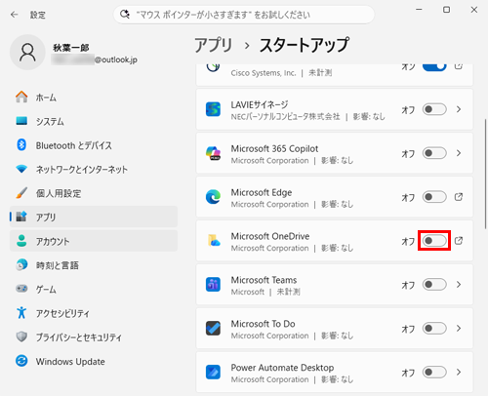Toggle Microsoft OneDrive startup switch
The width and height of the screenshot is (488, 396).
click(x=434, y=241)
